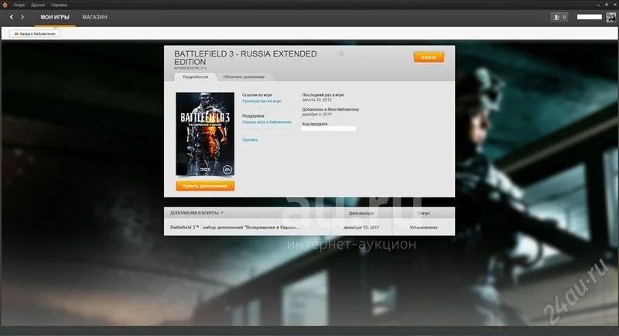The image size is (619, 336).
Task: Open the Друзья menu
Action: [37, 5]
